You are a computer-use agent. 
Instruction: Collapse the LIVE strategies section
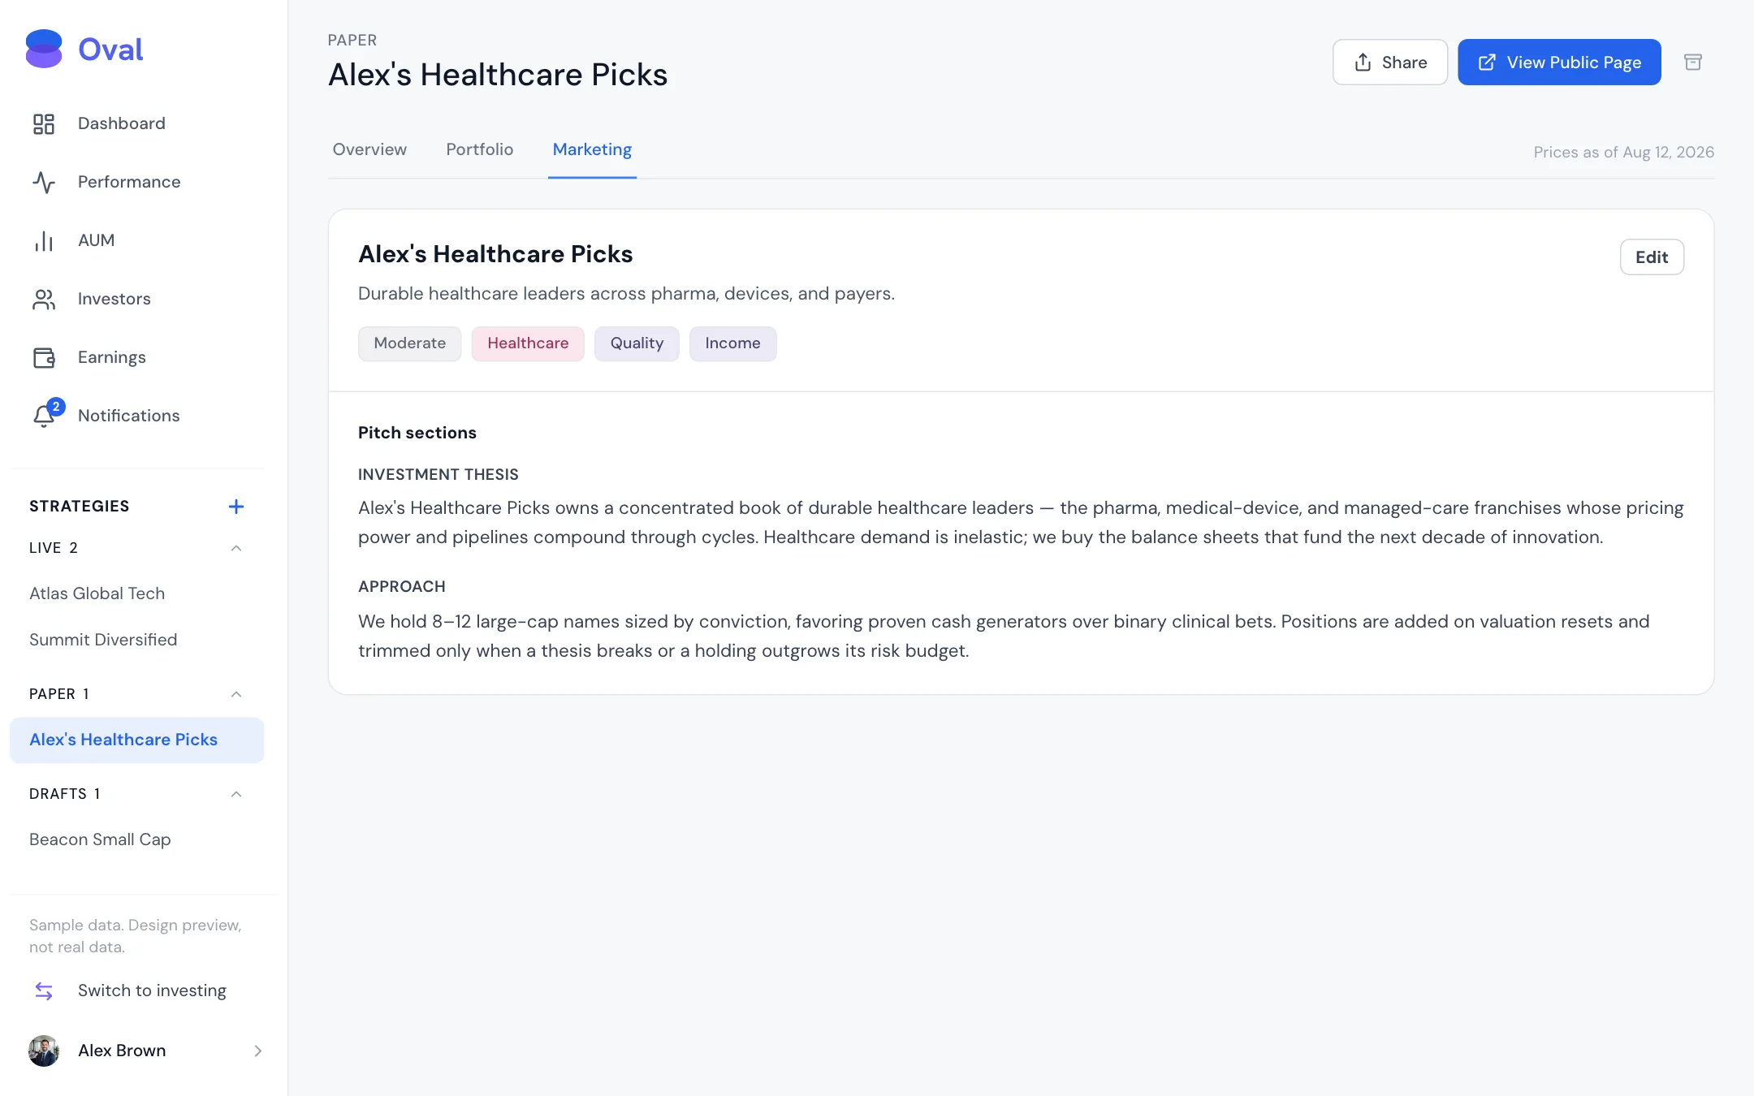click(236, 548)
